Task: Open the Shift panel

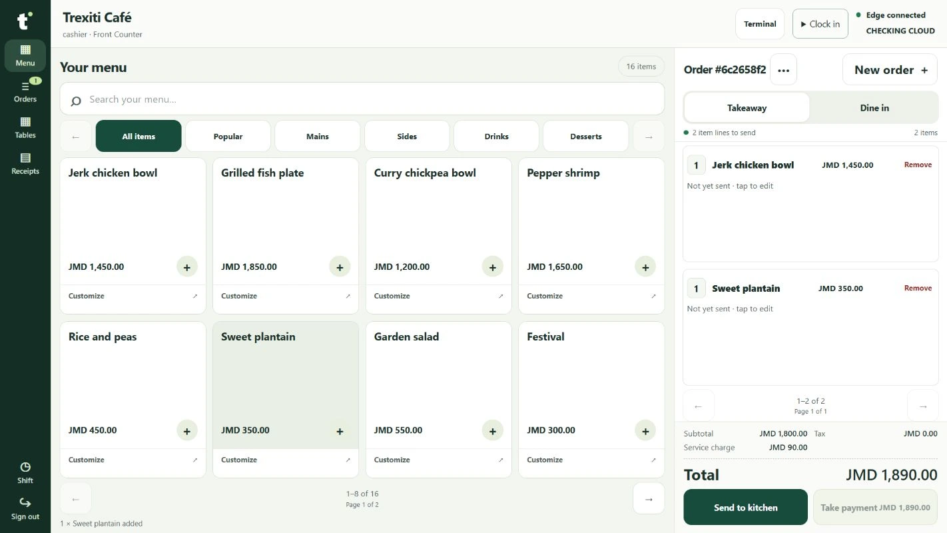Action: (x=25, y=472)
